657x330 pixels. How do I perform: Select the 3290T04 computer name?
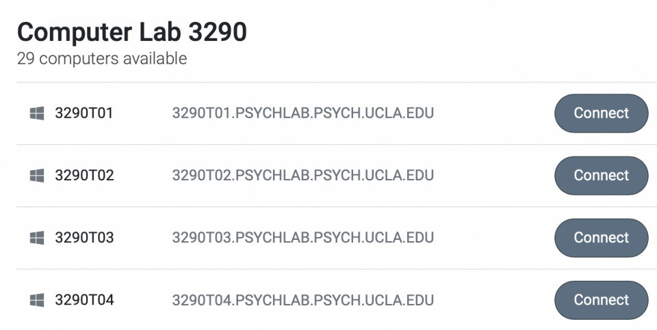[84, 300]
